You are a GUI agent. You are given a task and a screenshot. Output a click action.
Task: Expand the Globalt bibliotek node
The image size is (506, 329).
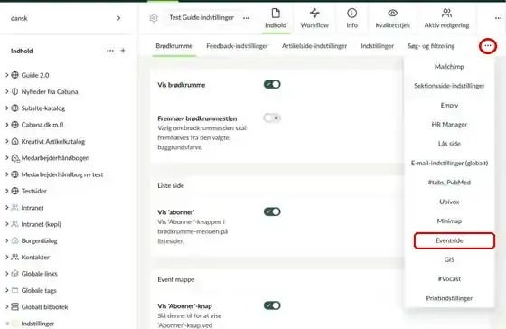pyautogui.click(x=7, y=306)
